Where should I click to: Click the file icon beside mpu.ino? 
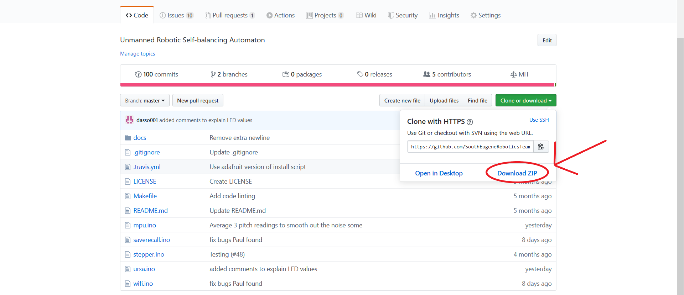point(128,225)
